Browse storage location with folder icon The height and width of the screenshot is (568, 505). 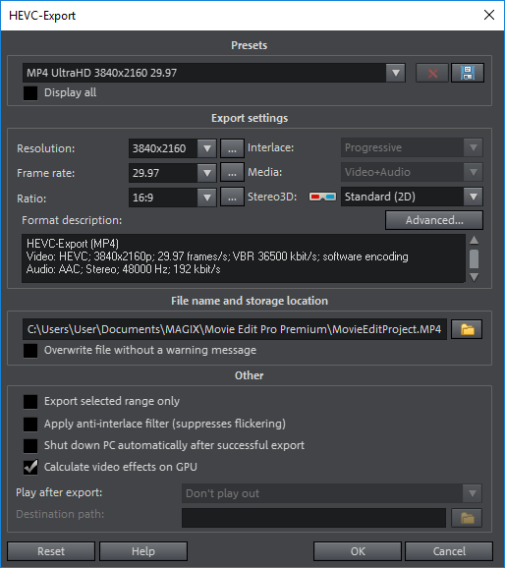[467, 329]
